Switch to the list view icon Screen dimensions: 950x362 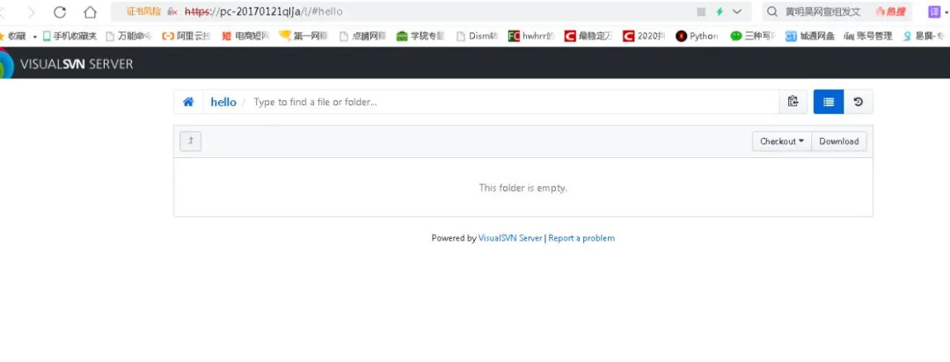click(828, 102)
